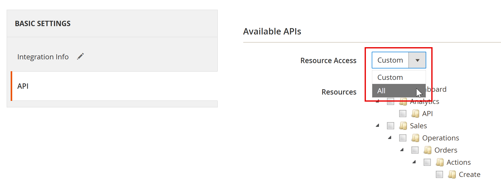Choose Custom option in dropdown list
The image size is (501, 182).
click(x=399, y=77)
